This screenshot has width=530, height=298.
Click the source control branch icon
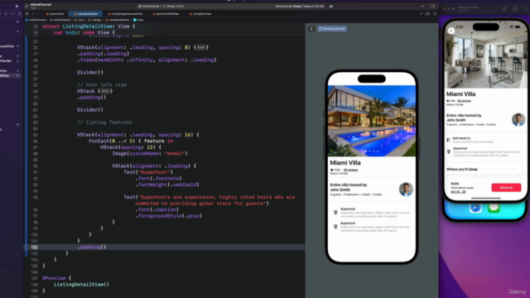click(x=27, y=6)
